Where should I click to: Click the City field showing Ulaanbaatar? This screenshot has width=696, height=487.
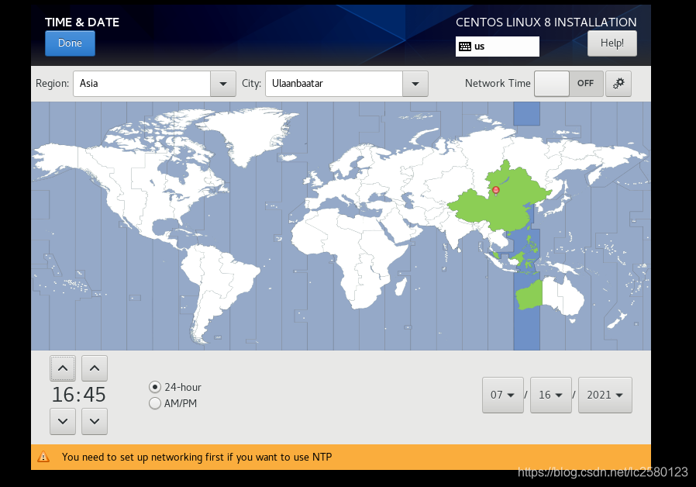click(334, 84)
